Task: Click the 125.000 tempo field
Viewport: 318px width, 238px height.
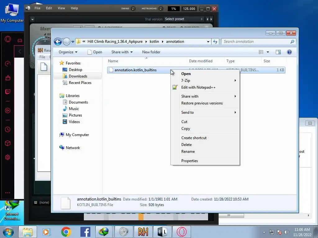Action: (x=189, y=9)
